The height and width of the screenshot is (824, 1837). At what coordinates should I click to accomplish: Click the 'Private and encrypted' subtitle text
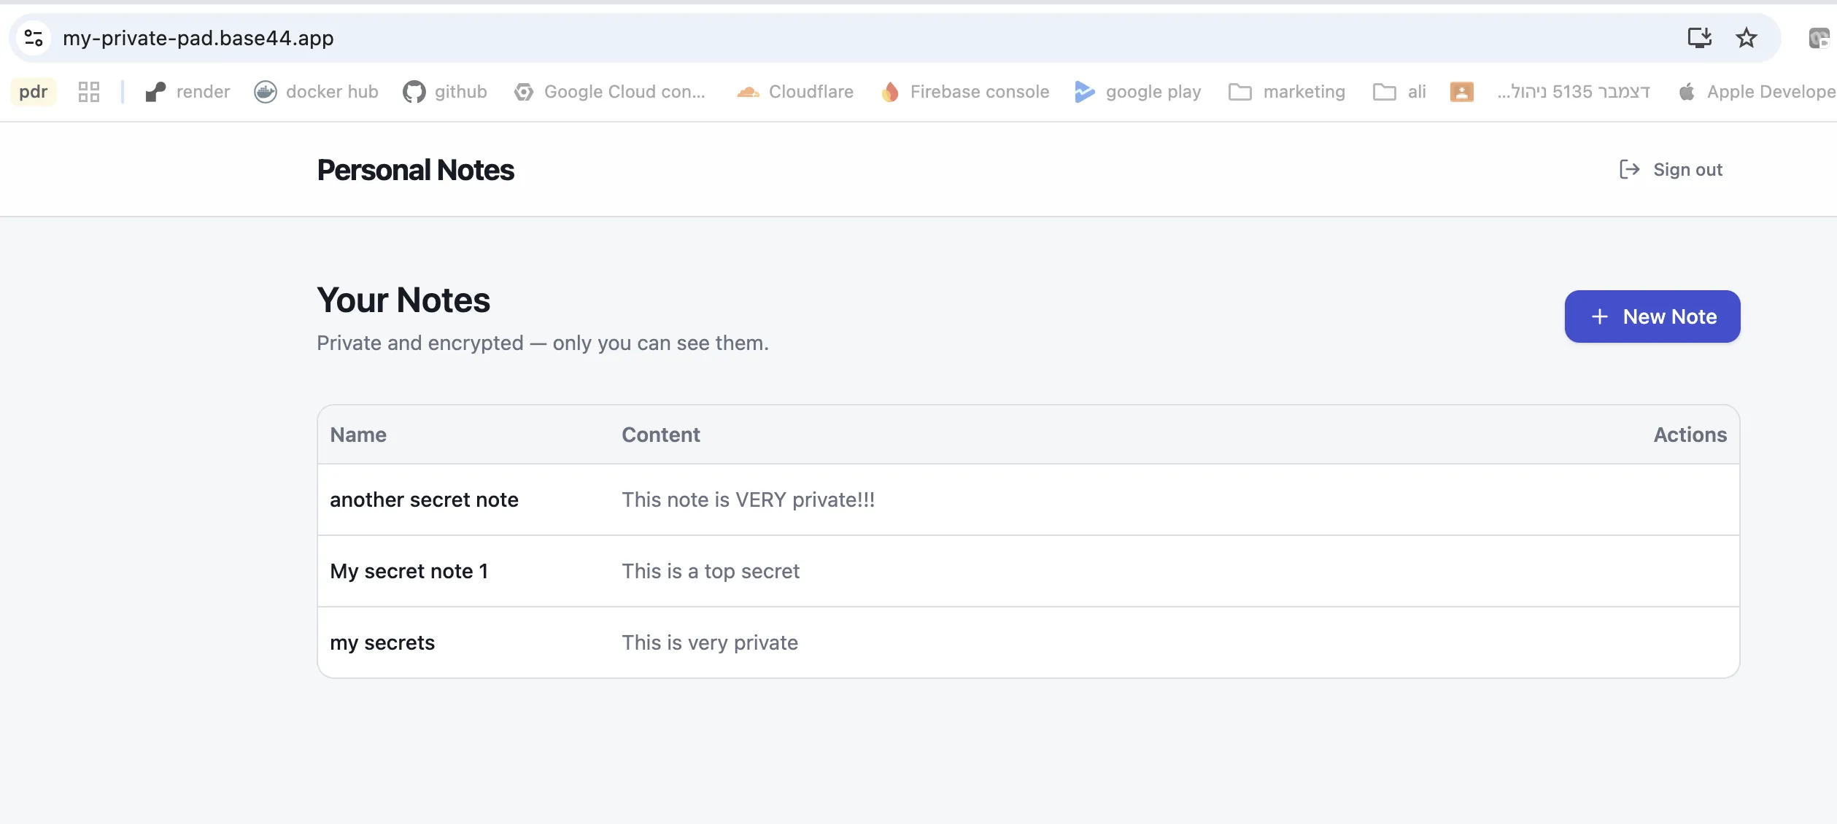(x=543, y=343)
